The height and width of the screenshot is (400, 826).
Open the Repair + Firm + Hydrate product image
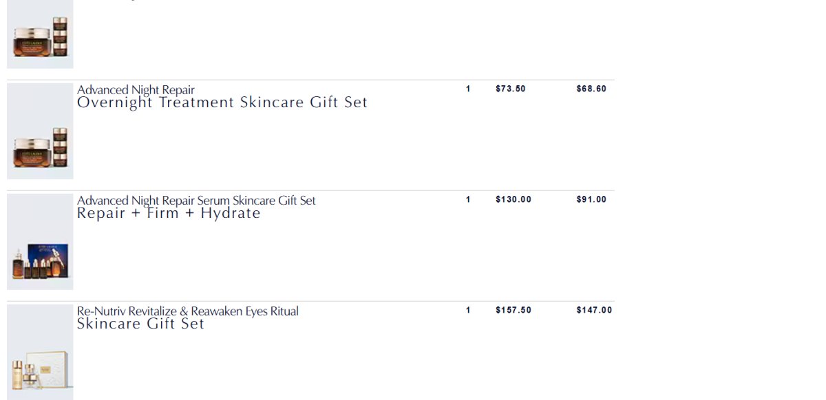(x=40, y=242)
